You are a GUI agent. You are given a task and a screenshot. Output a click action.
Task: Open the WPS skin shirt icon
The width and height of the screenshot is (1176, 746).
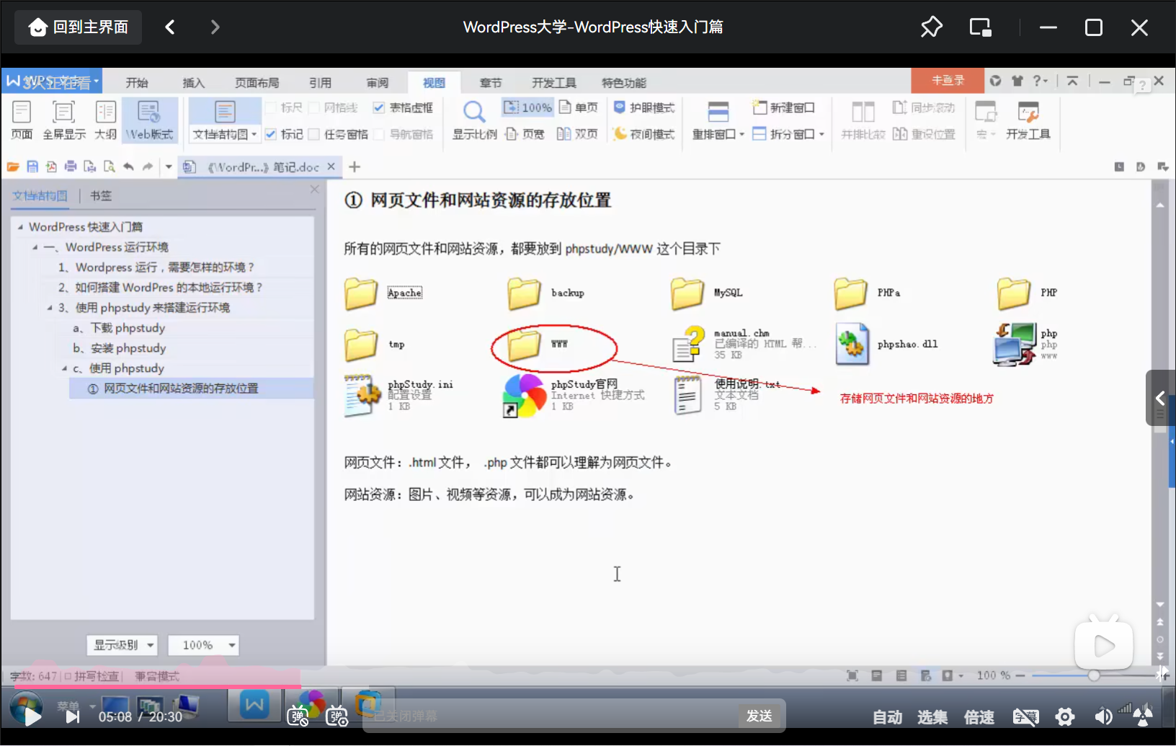click(x=1017, y=81)
